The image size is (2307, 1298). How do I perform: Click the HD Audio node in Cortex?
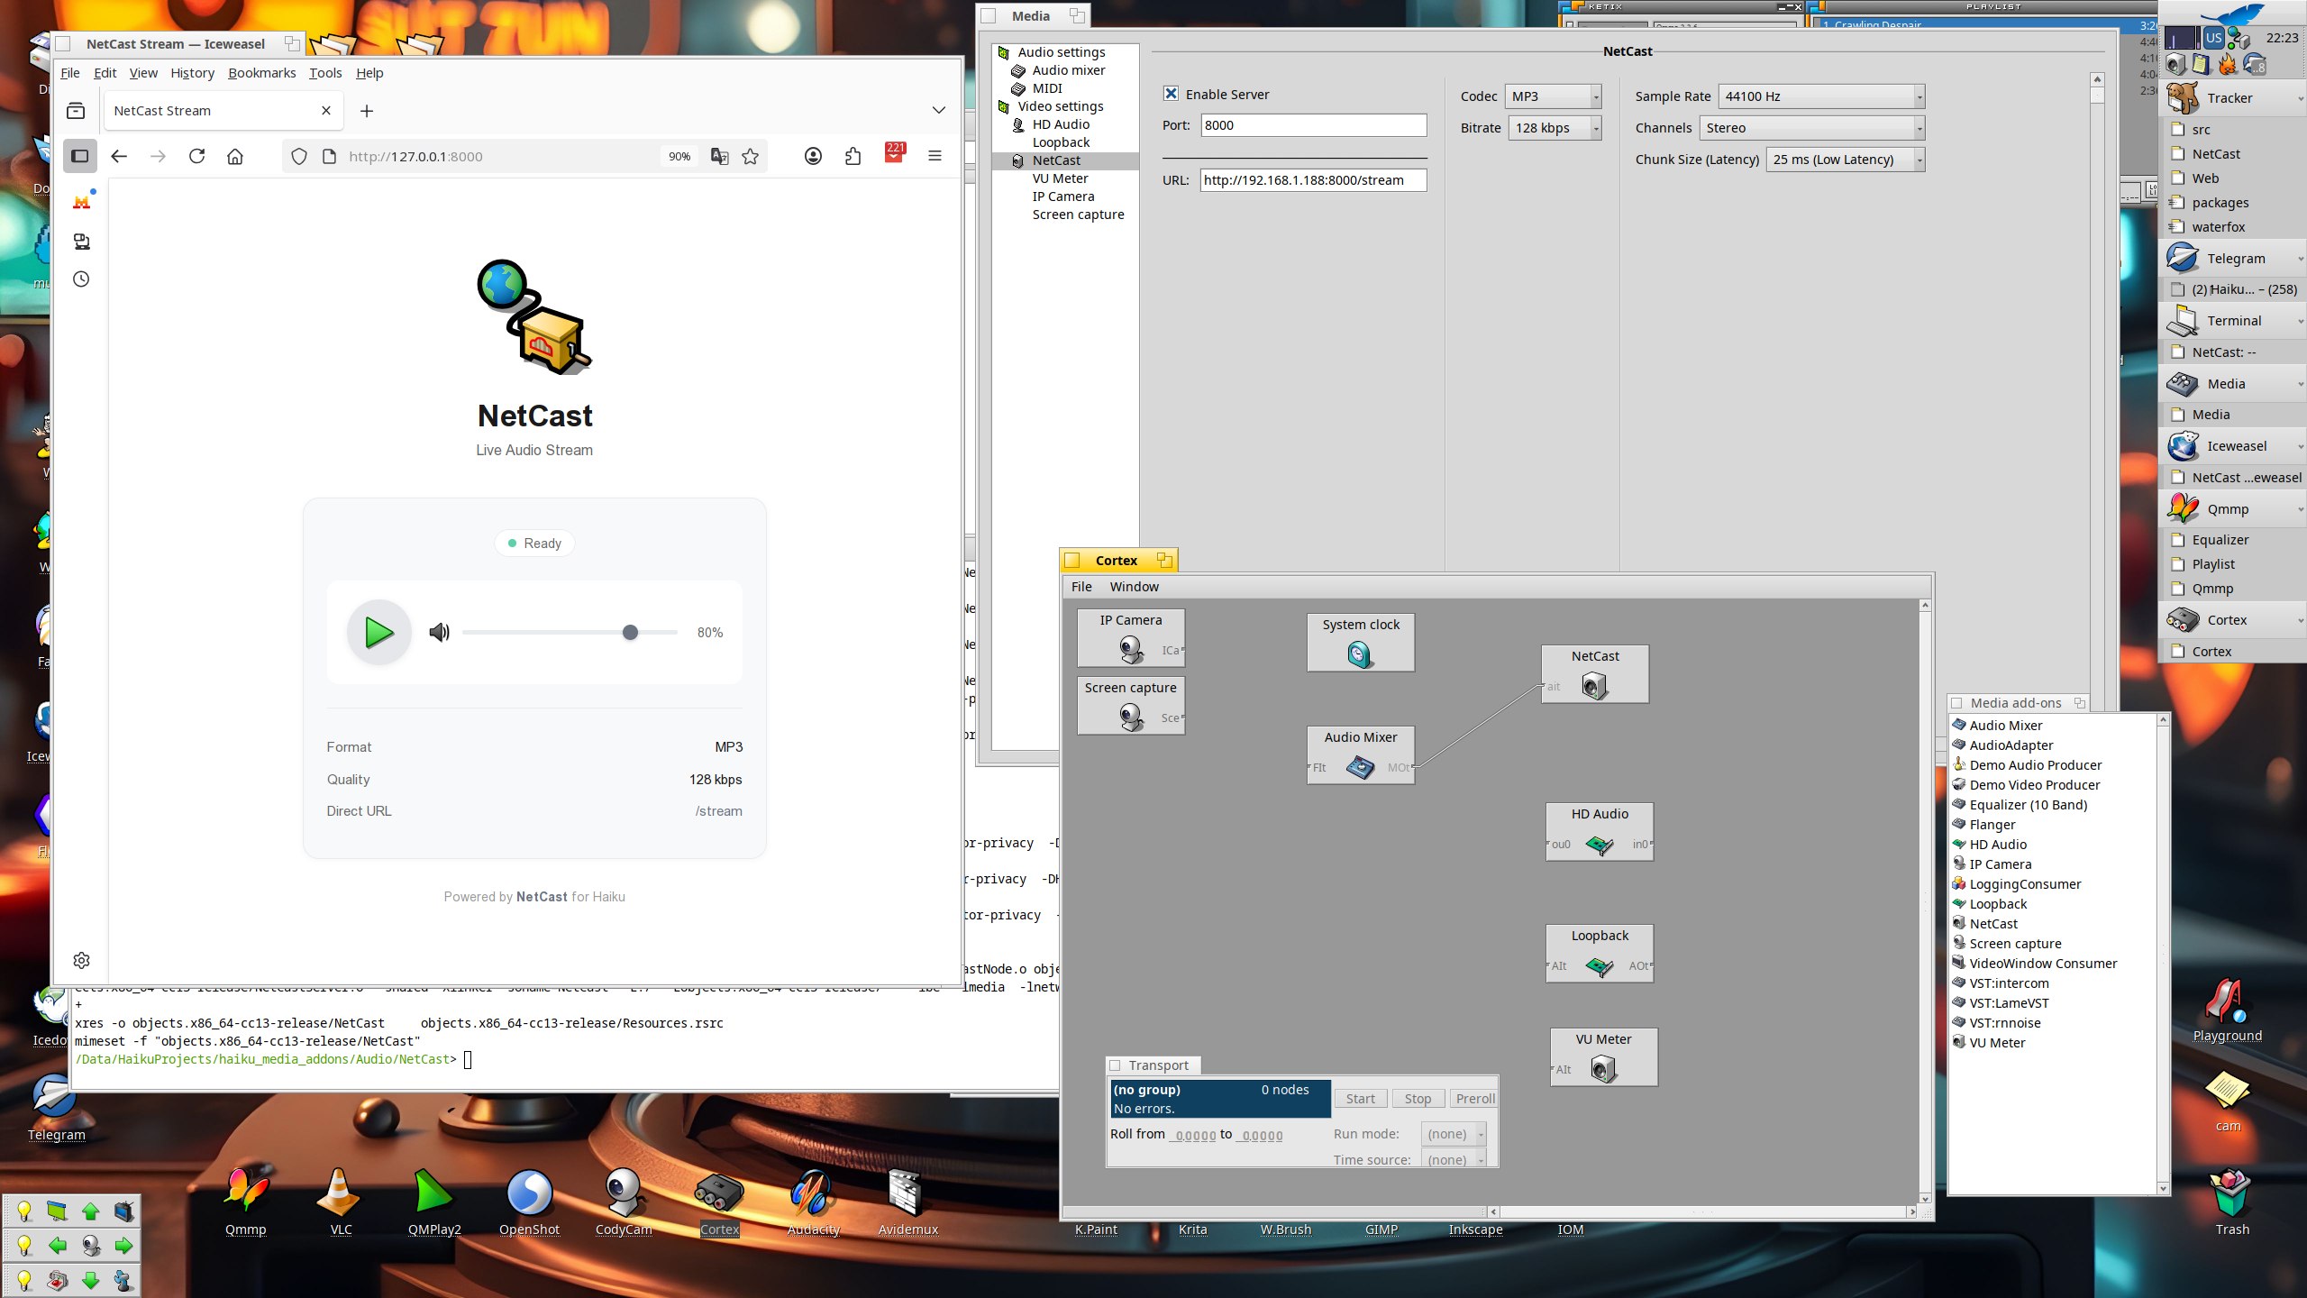click(x=1600, y=844)
